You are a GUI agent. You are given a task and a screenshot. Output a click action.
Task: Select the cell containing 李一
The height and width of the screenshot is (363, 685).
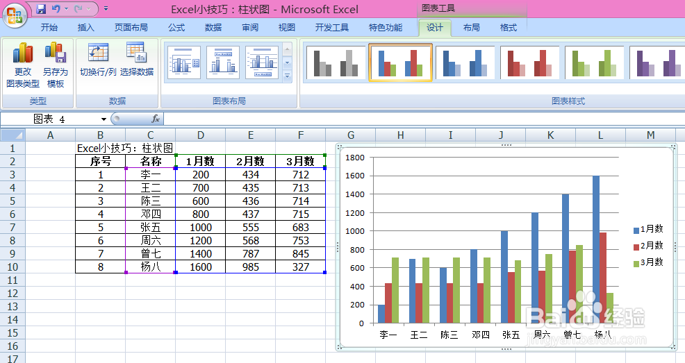point(150,174)
